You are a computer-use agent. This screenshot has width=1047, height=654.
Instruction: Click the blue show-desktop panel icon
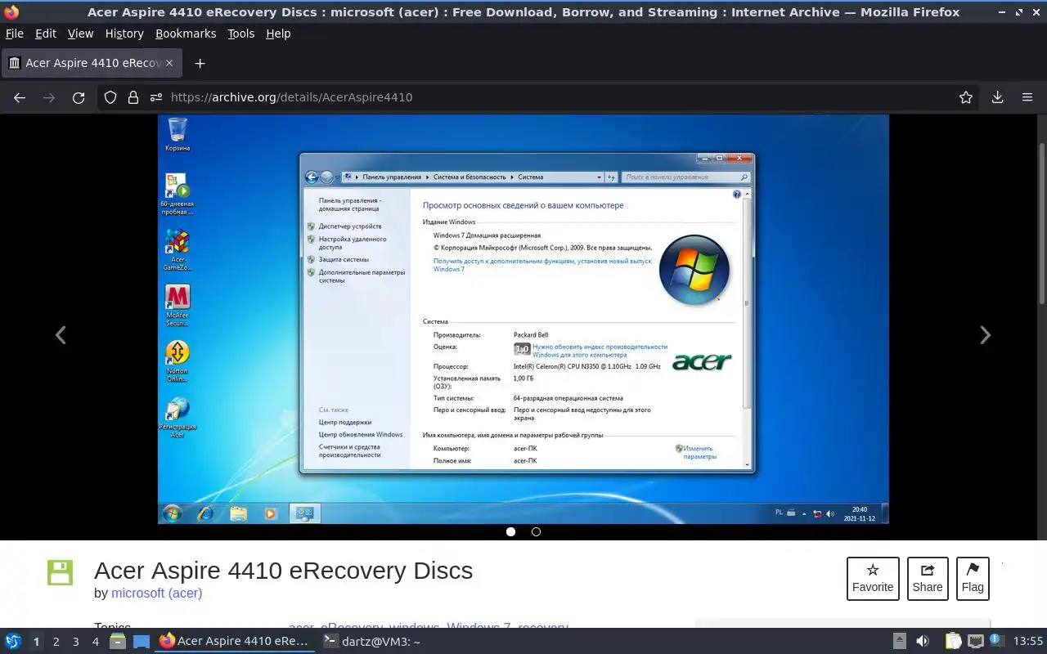pyautogui.click(x=142, y=642)
